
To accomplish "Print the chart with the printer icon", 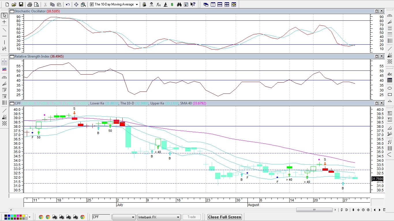I will [29, 4].
